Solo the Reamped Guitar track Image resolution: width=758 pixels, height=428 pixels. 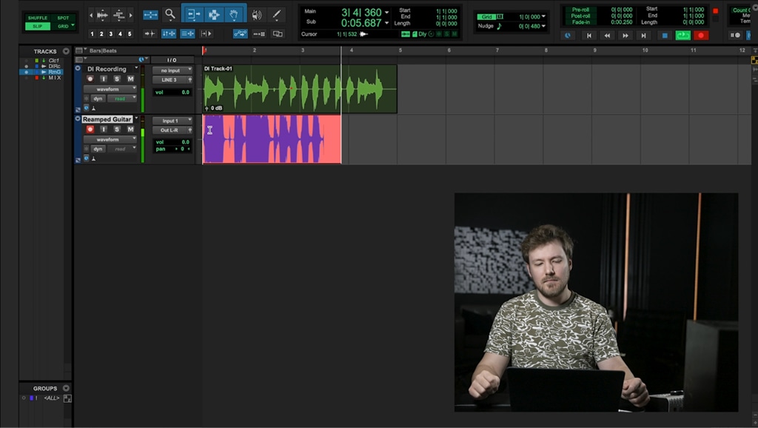(x=117, y=129)
